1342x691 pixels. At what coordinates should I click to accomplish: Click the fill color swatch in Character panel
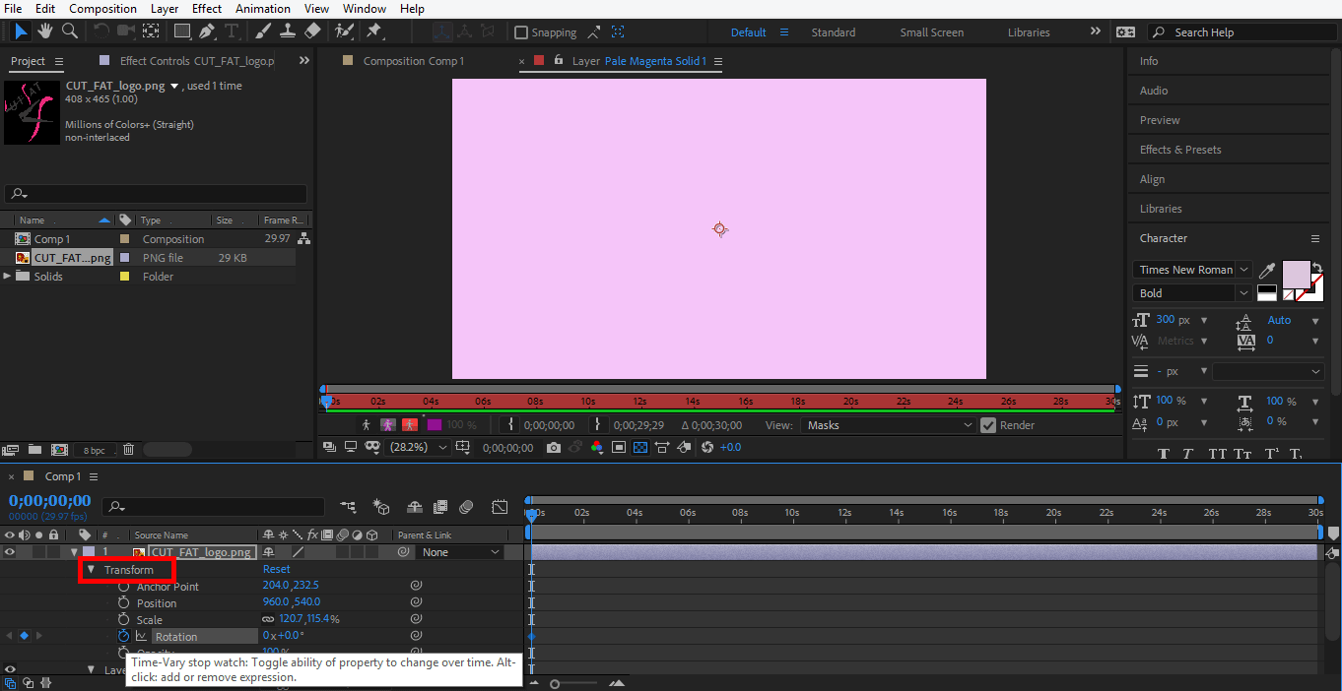click(1295, 274)
